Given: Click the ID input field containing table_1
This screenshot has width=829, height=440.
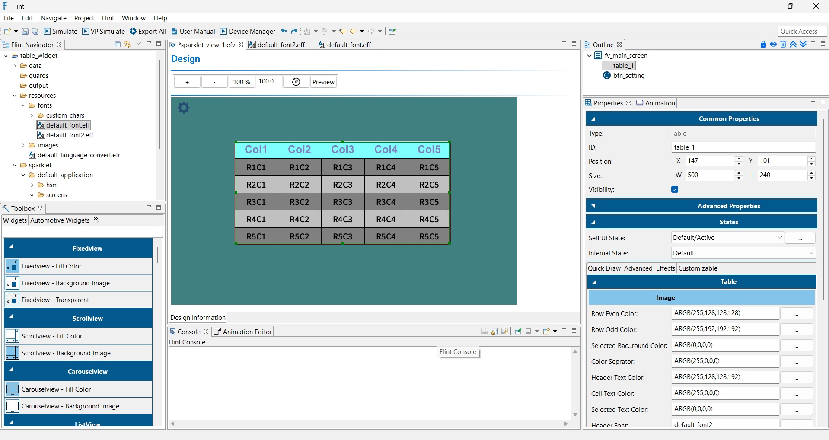Looking at the screenshot, I should (x=743, y=147).
